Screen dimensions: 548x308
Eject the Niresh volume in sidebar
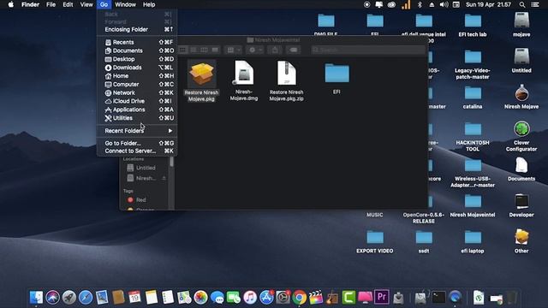click(164, 178)
